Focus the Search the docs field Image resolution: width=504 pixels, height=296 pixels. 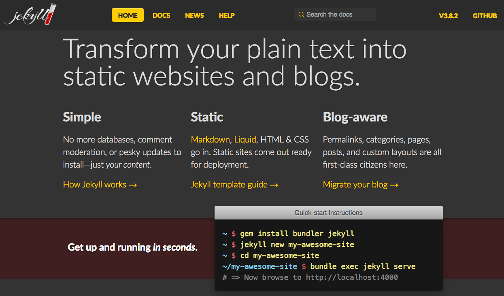coord(335,15)
